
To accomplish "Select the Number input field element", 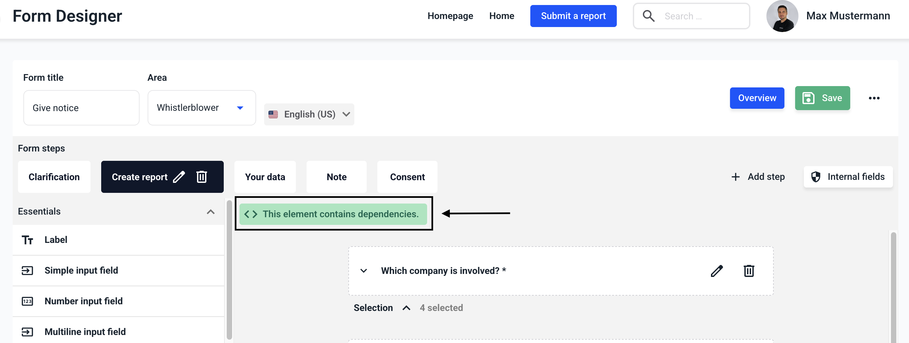I will [83, 301].
